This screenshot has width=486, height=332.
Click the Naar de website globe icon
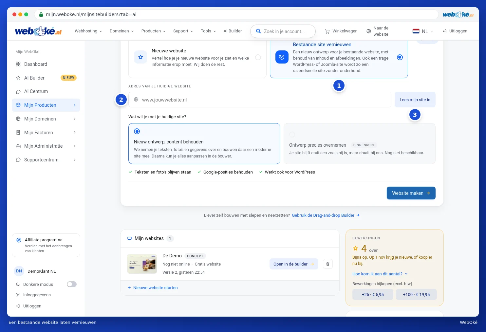click(369, 31)
